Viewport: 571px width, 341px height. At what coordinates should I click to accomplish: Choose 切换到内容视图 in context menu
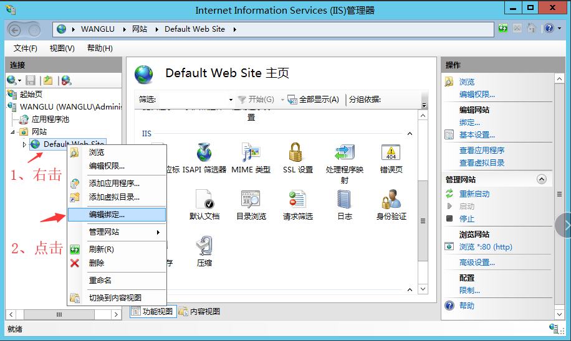click(117, 297)
